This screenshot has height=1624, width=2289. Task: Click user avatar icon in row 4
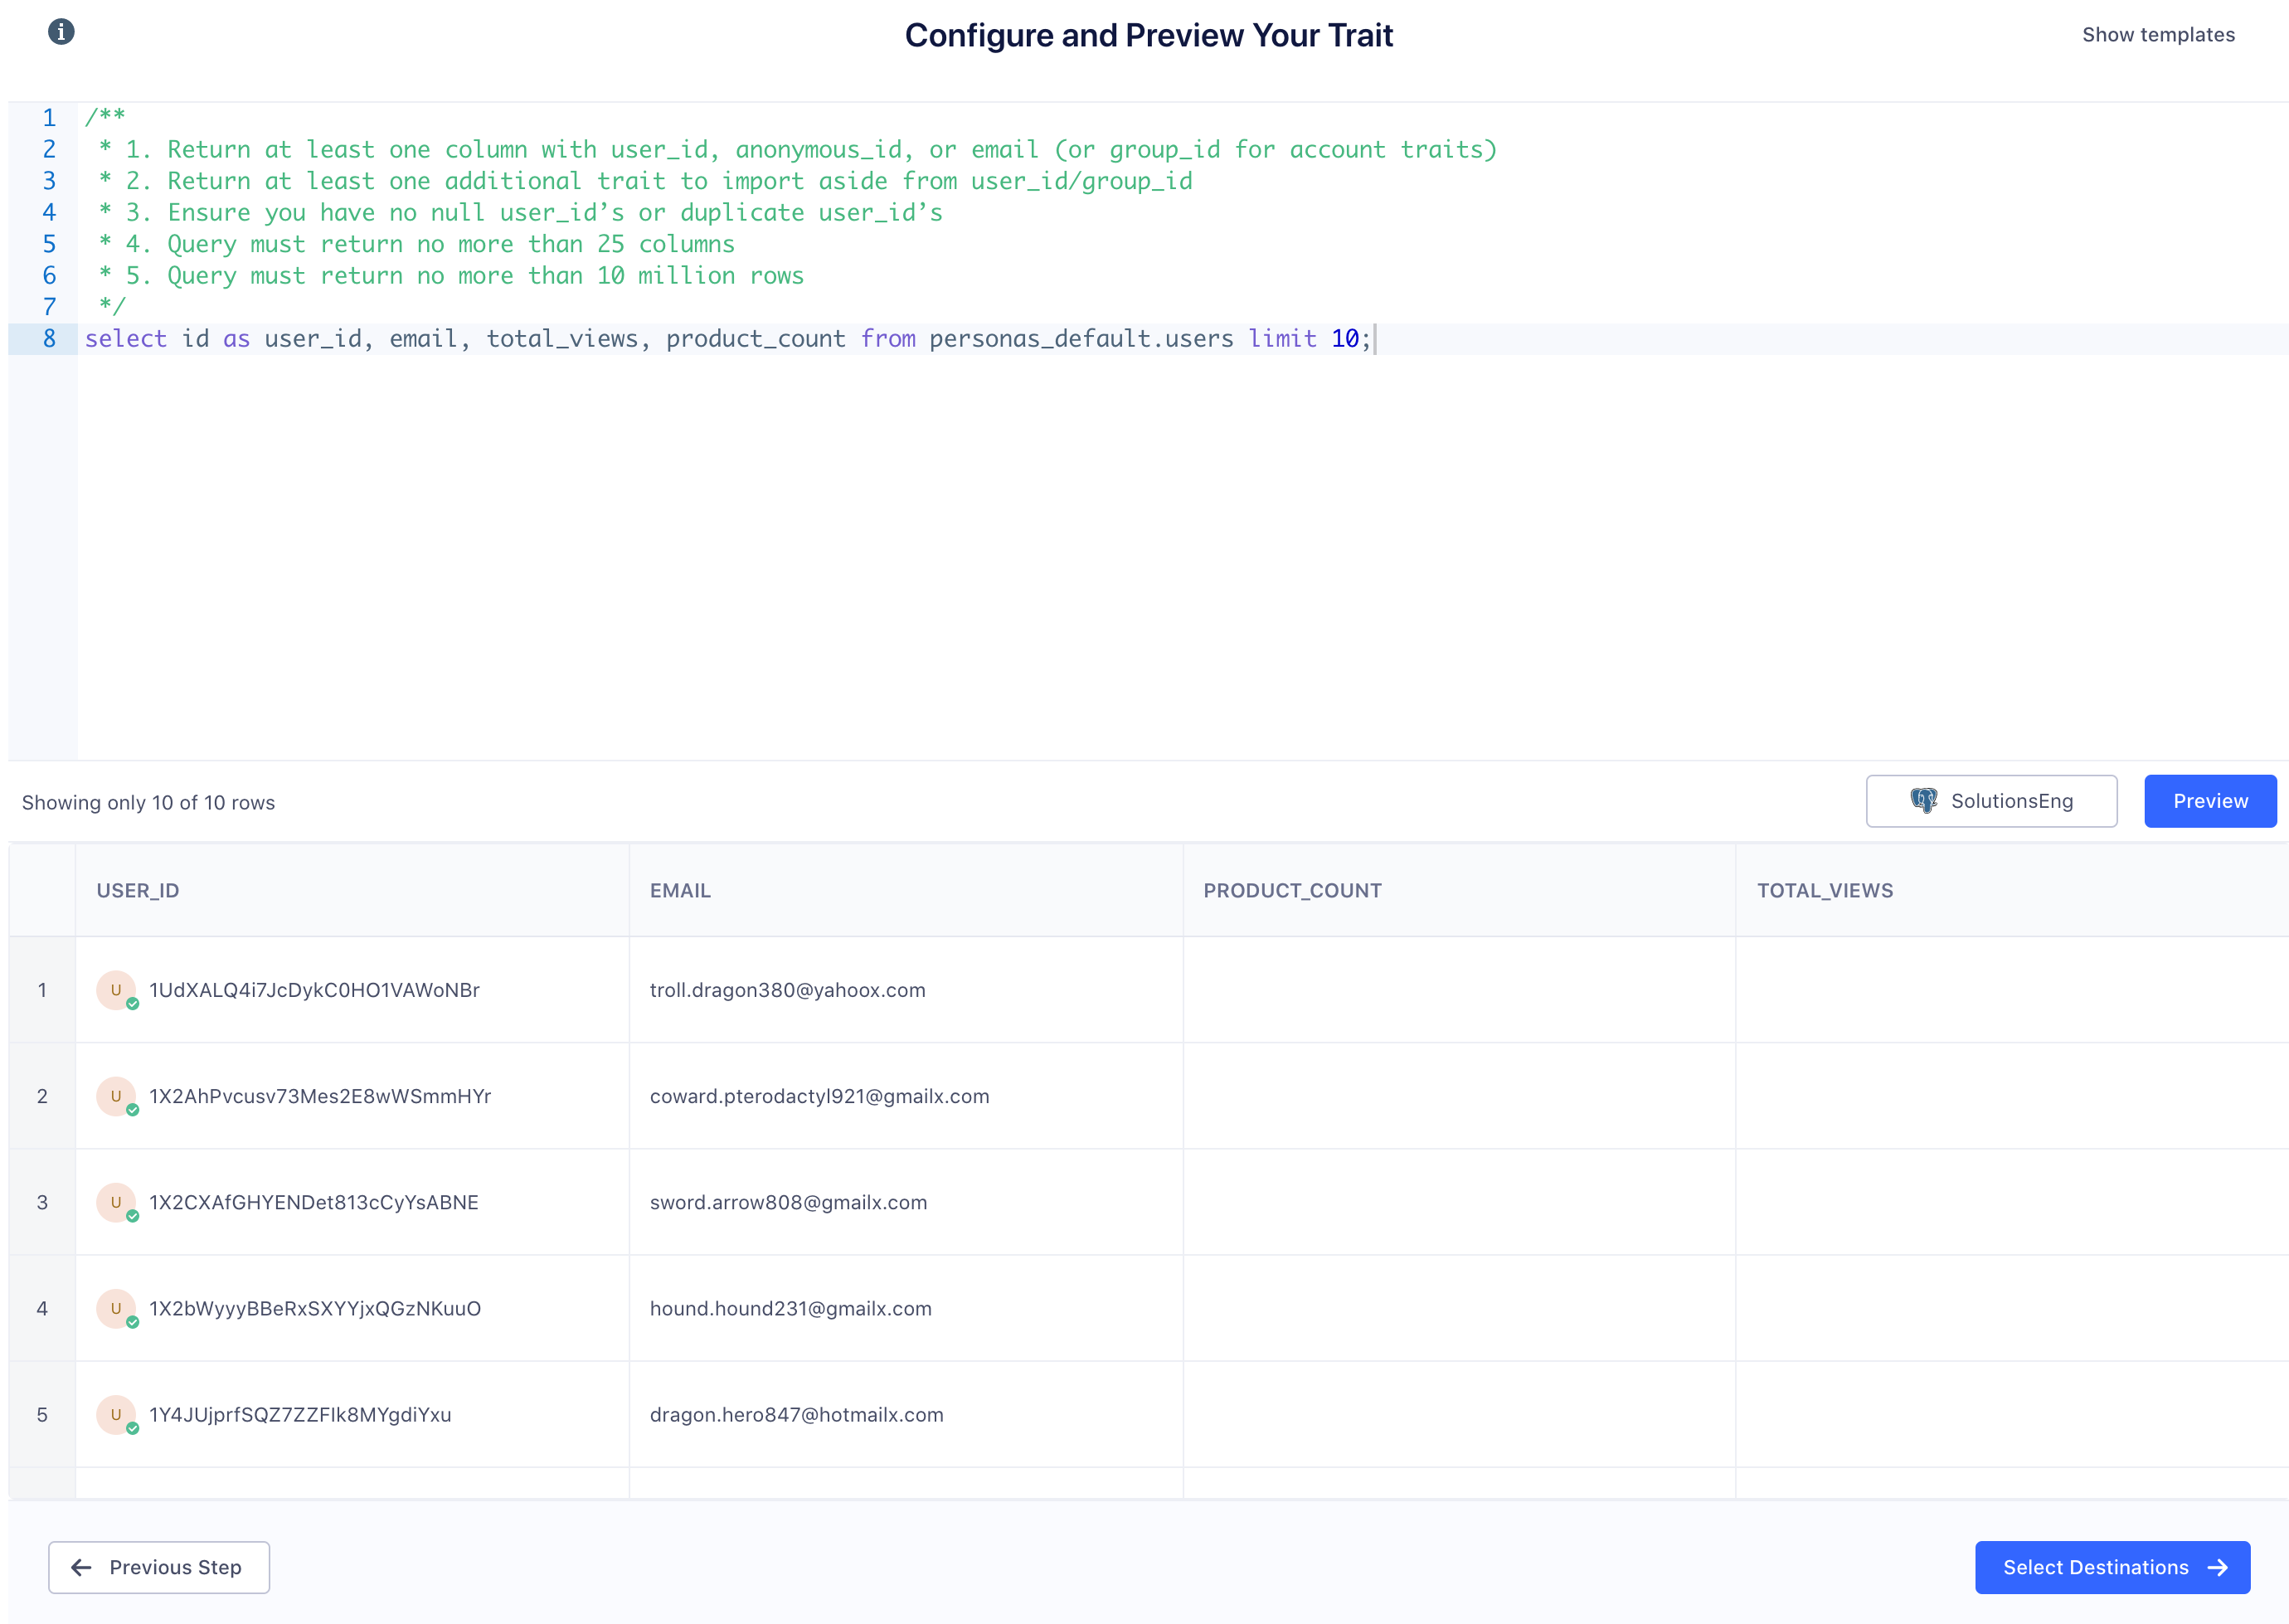(116, 1308)
